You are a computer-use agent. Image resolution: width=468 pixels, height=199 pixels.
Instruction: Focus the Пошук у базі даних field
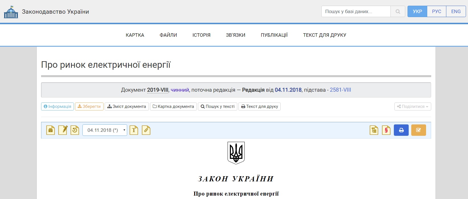click(x=356, y=11)
